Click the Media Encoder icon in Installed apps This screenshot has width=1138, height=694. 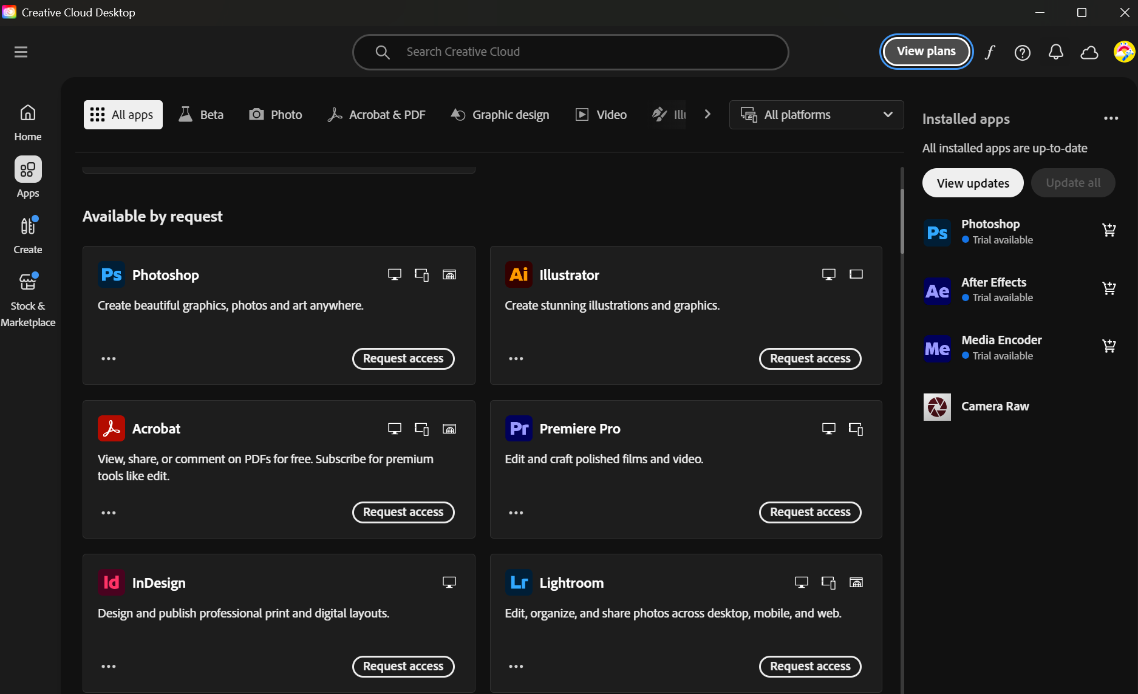(x=937, y=349)
